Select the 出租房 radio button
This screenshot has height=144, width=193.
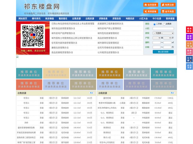pos(164,24)
